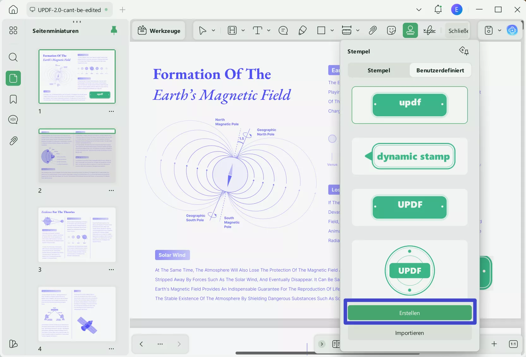Viewport: 526px width, 357px height.
Task: Open the UPDF AI assistant
Action: tap(512, 30)
